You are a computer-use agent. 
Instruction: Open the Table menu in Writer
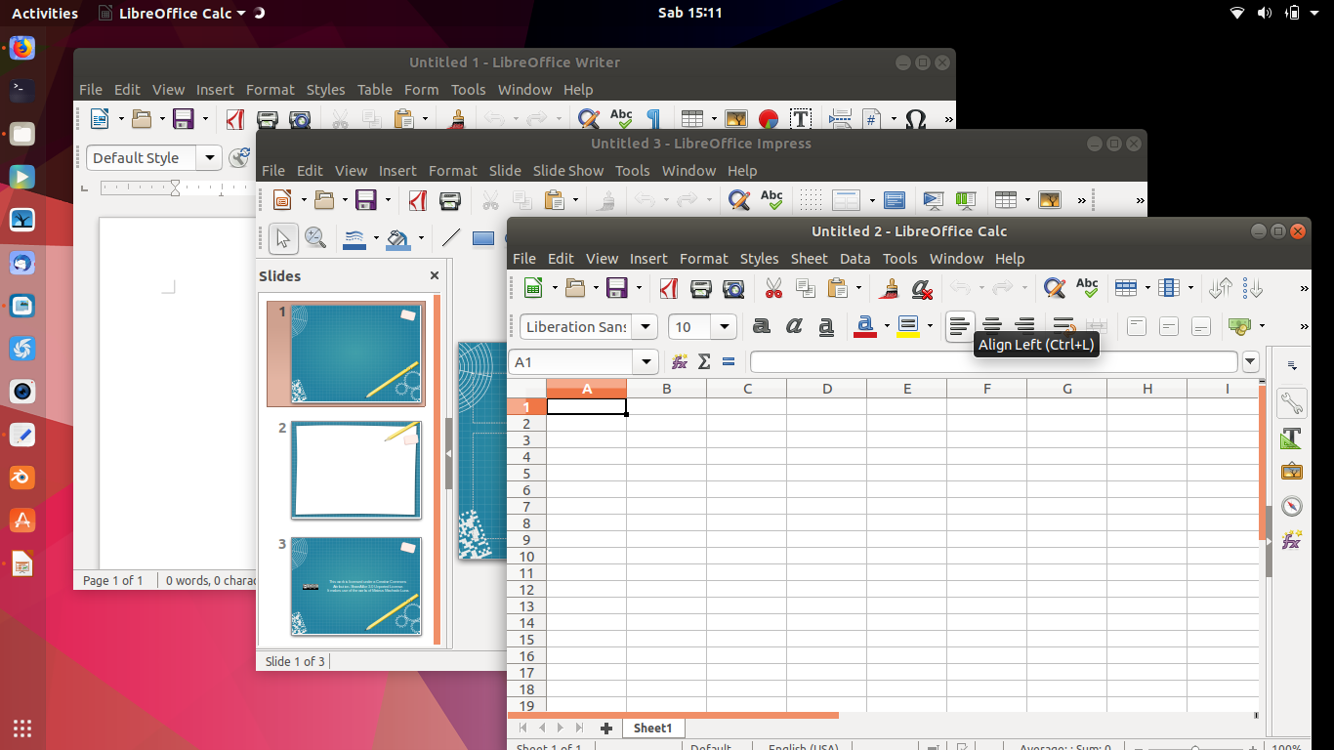pos(375,90)
